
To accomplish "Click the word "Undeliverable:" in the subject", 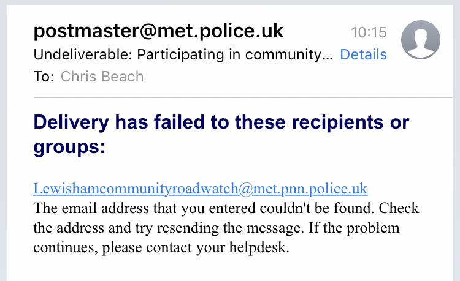I will [83, 54].
